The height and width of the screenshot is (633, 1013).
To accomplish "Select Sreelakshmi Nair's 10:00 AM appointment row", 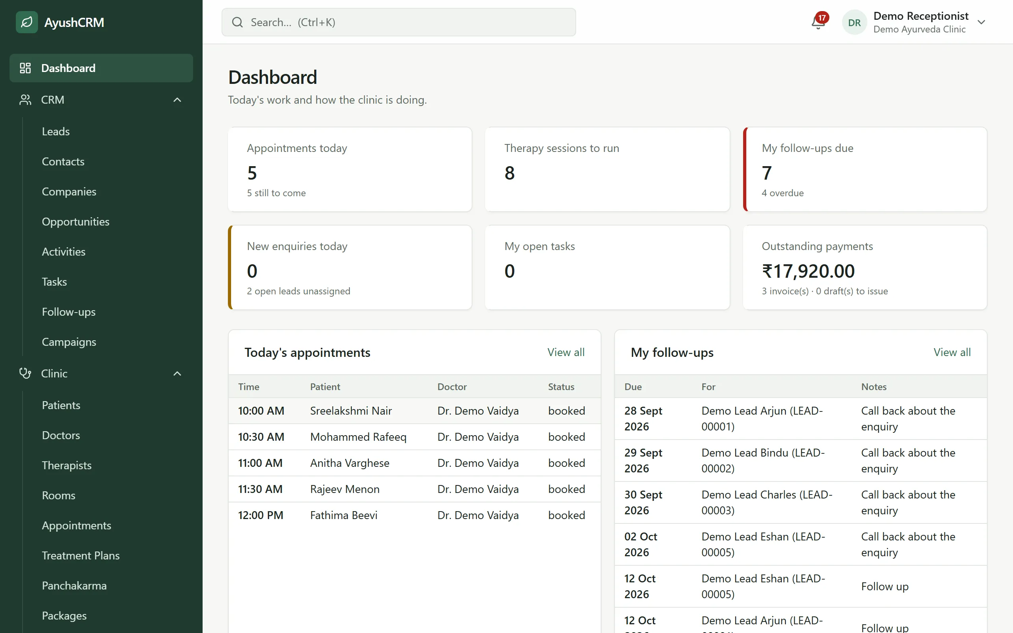I will pos(414,411).
